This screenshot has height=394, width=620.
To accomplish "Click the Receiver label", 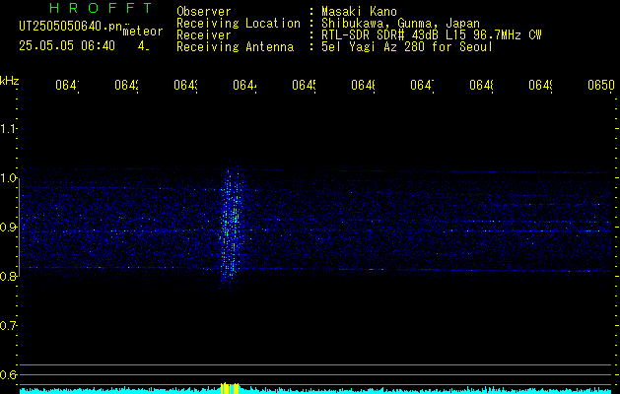I will pyautogui.click(x=204, y=35).
